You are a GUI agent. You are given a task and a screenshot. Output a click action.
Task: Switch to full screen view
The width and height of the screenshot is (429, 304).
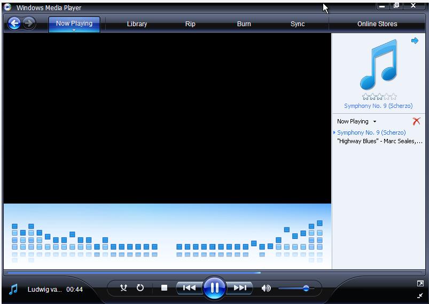coord(420,284)
